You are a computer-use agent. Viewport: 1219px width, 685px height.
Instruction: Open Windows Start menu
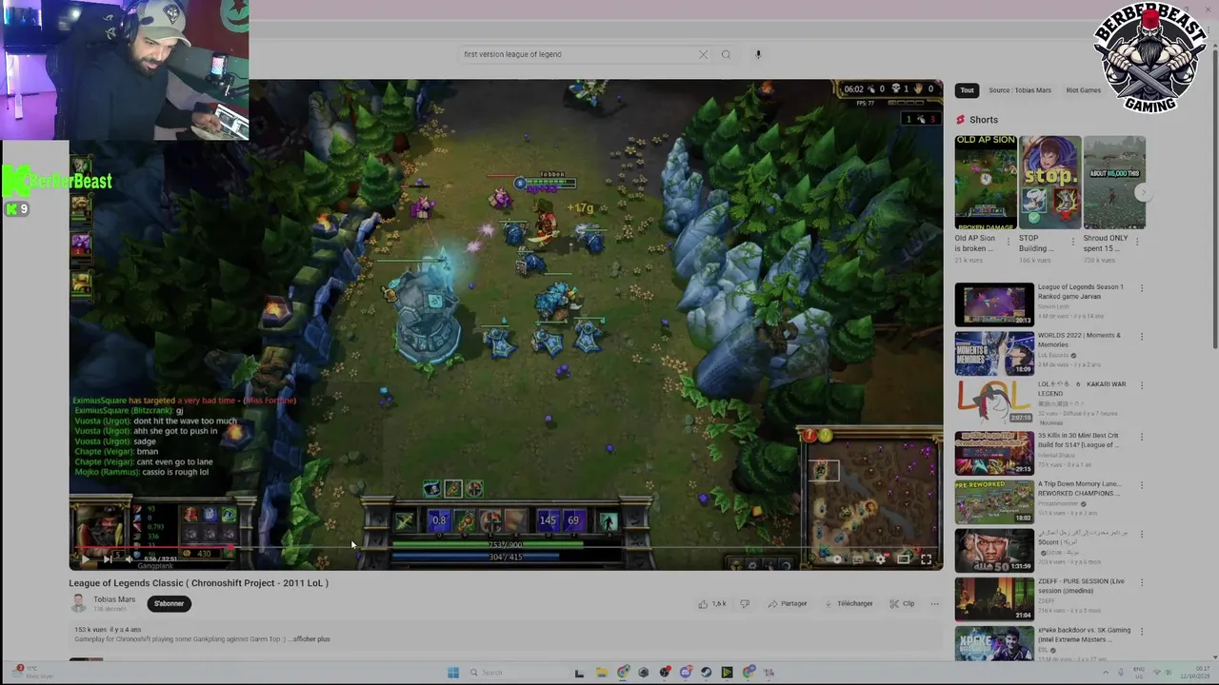(x=453, y=673)
